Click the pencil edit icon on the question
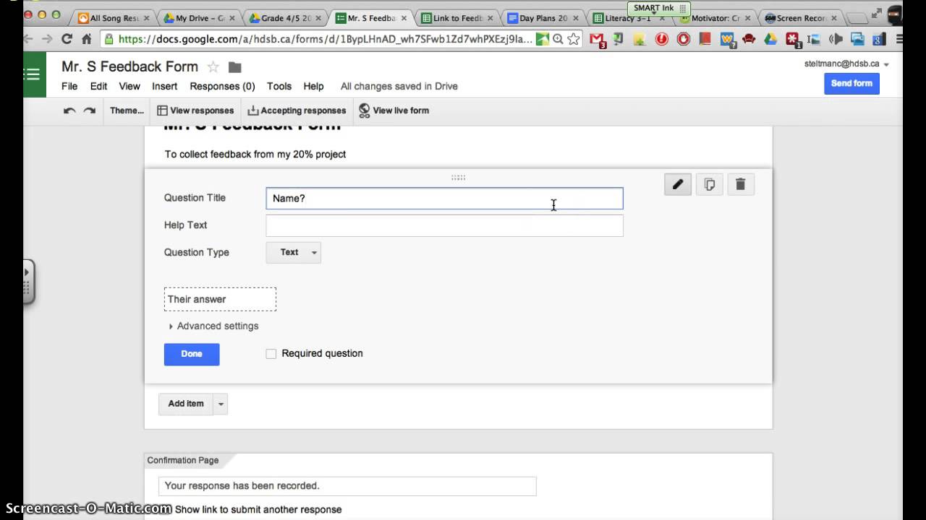This screenshot has width=926, height=520. point(678,185)
